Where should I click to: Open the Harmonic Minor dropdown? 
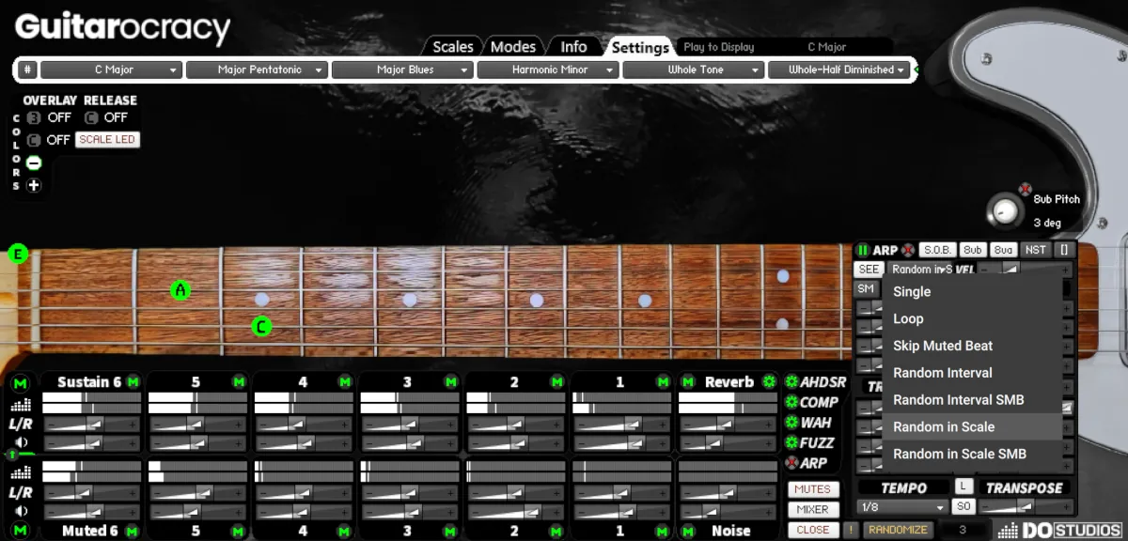point(548,70)
